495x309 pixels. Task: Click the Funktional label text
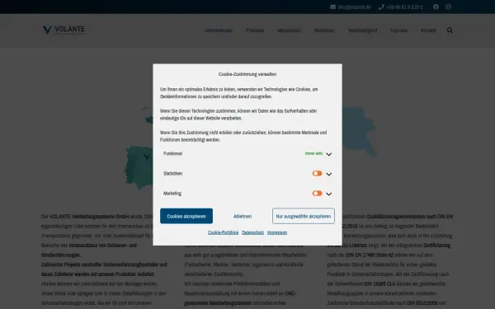[x=172, y=153]
